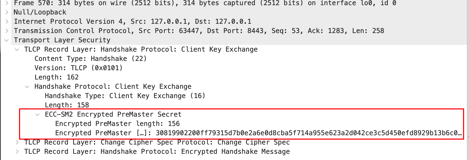Collapse ECC-SM2 Encrypted PreMaster Secret node
Image resolution: width=469 pixels, height=160 pixels.
tap(38, 115)
